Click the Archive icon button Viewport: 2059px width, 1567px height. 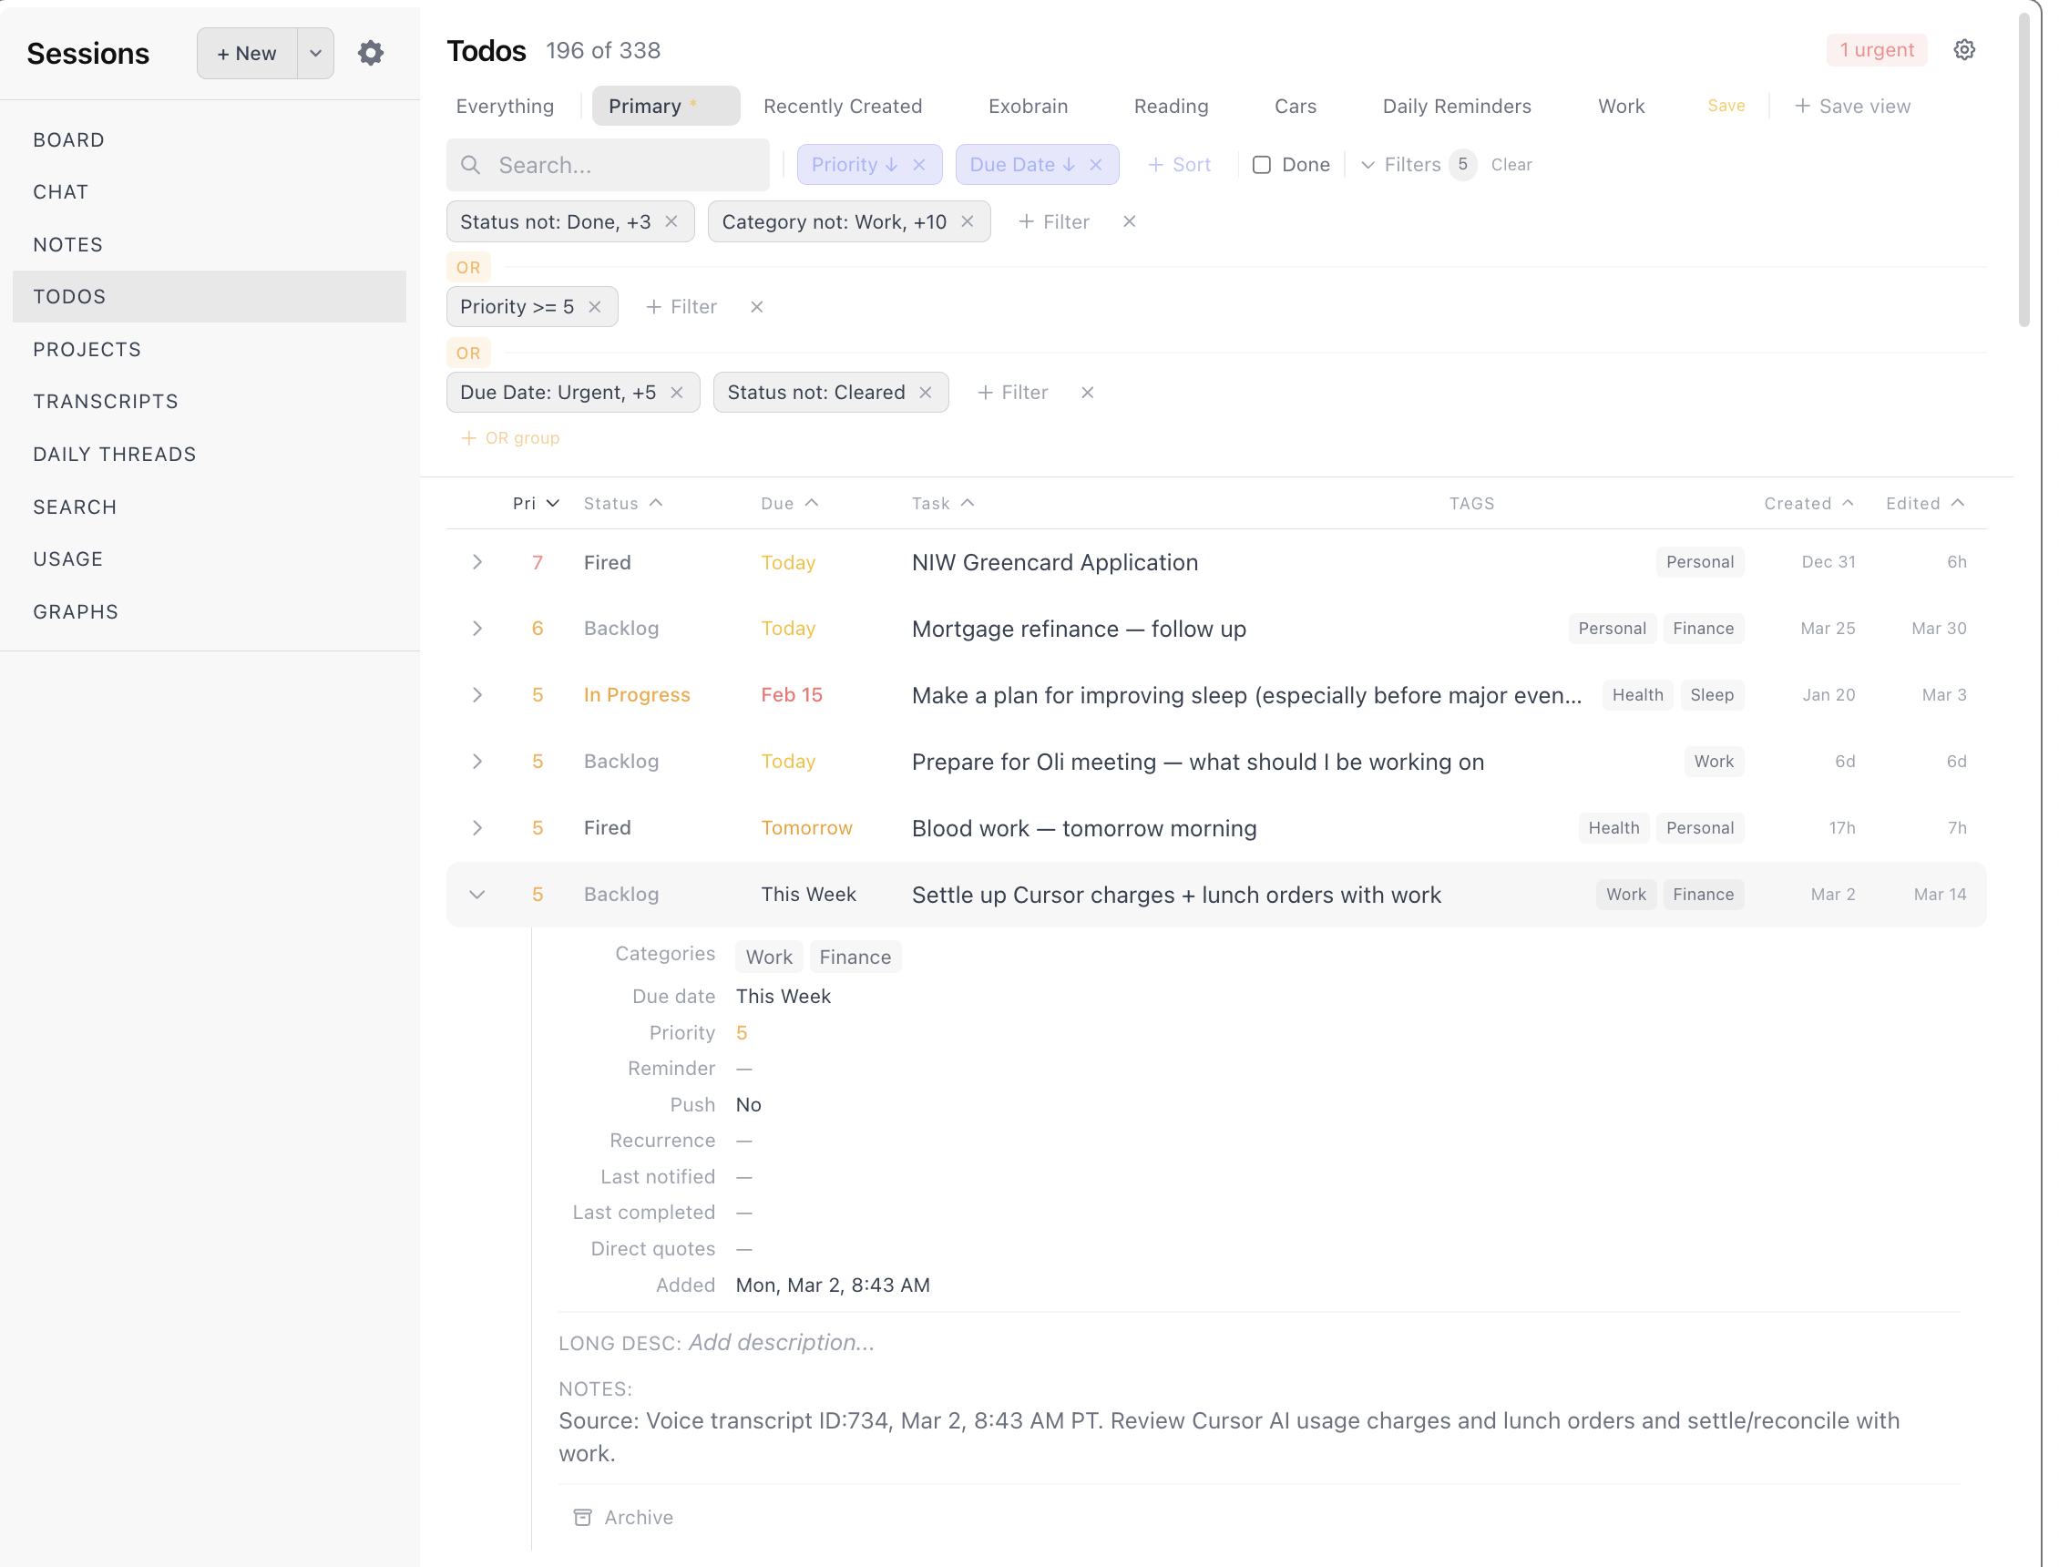pyautogui.click(x=583, y=1518)
